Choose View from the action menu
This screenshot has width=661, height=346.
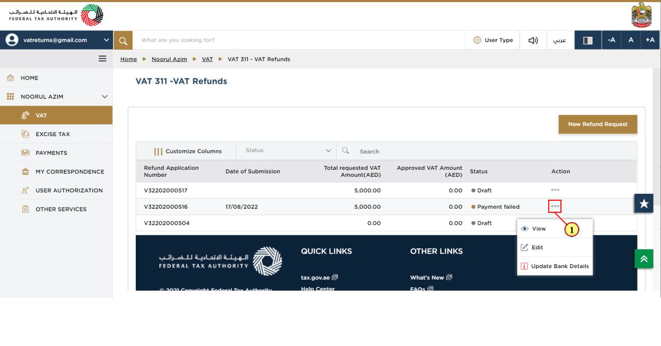(x=555, y=229)
